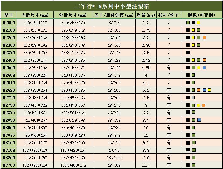Click the 重量(kg) column header
This screenshot has width=223, height=169.
tap(146, 15)
